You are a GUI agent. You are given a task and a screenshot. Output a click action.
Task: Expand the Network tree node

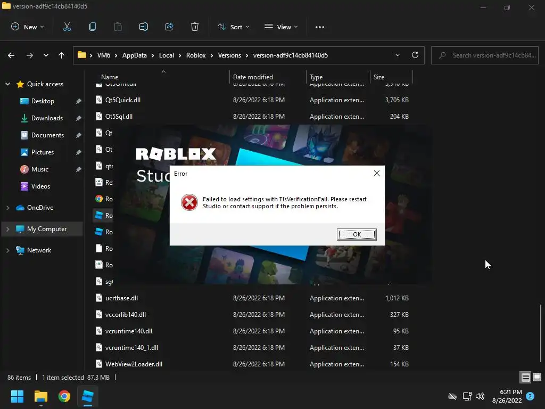(x=7, y=250)
